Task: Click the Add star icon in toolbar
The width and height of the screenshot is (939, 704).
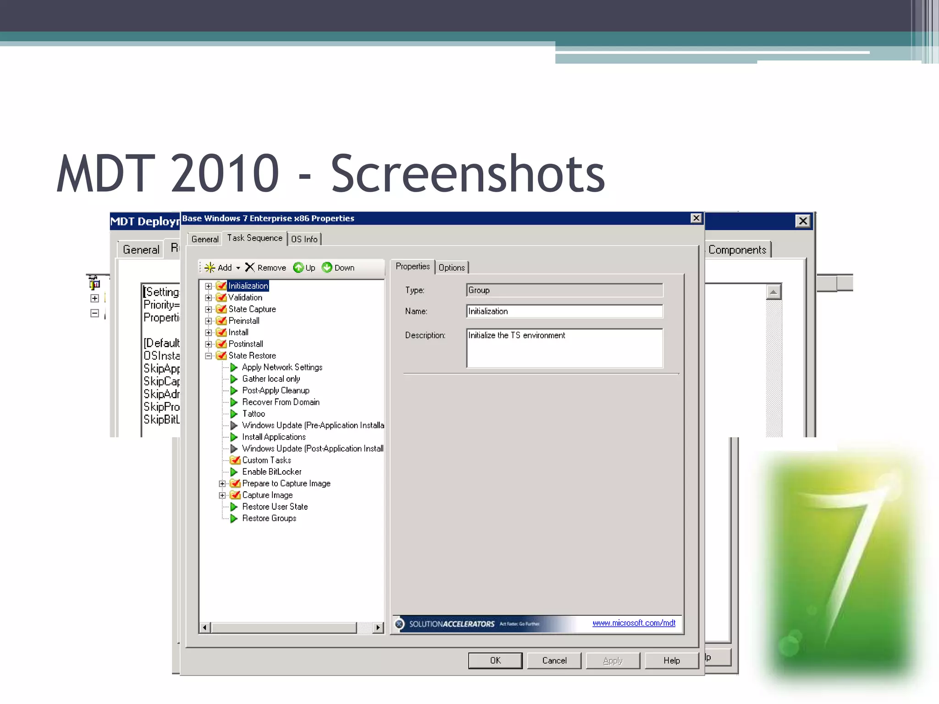Action: click(210, 268)
